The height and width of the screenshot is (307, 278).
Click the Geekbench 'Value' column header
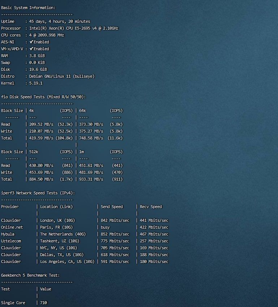pos(46,289)
